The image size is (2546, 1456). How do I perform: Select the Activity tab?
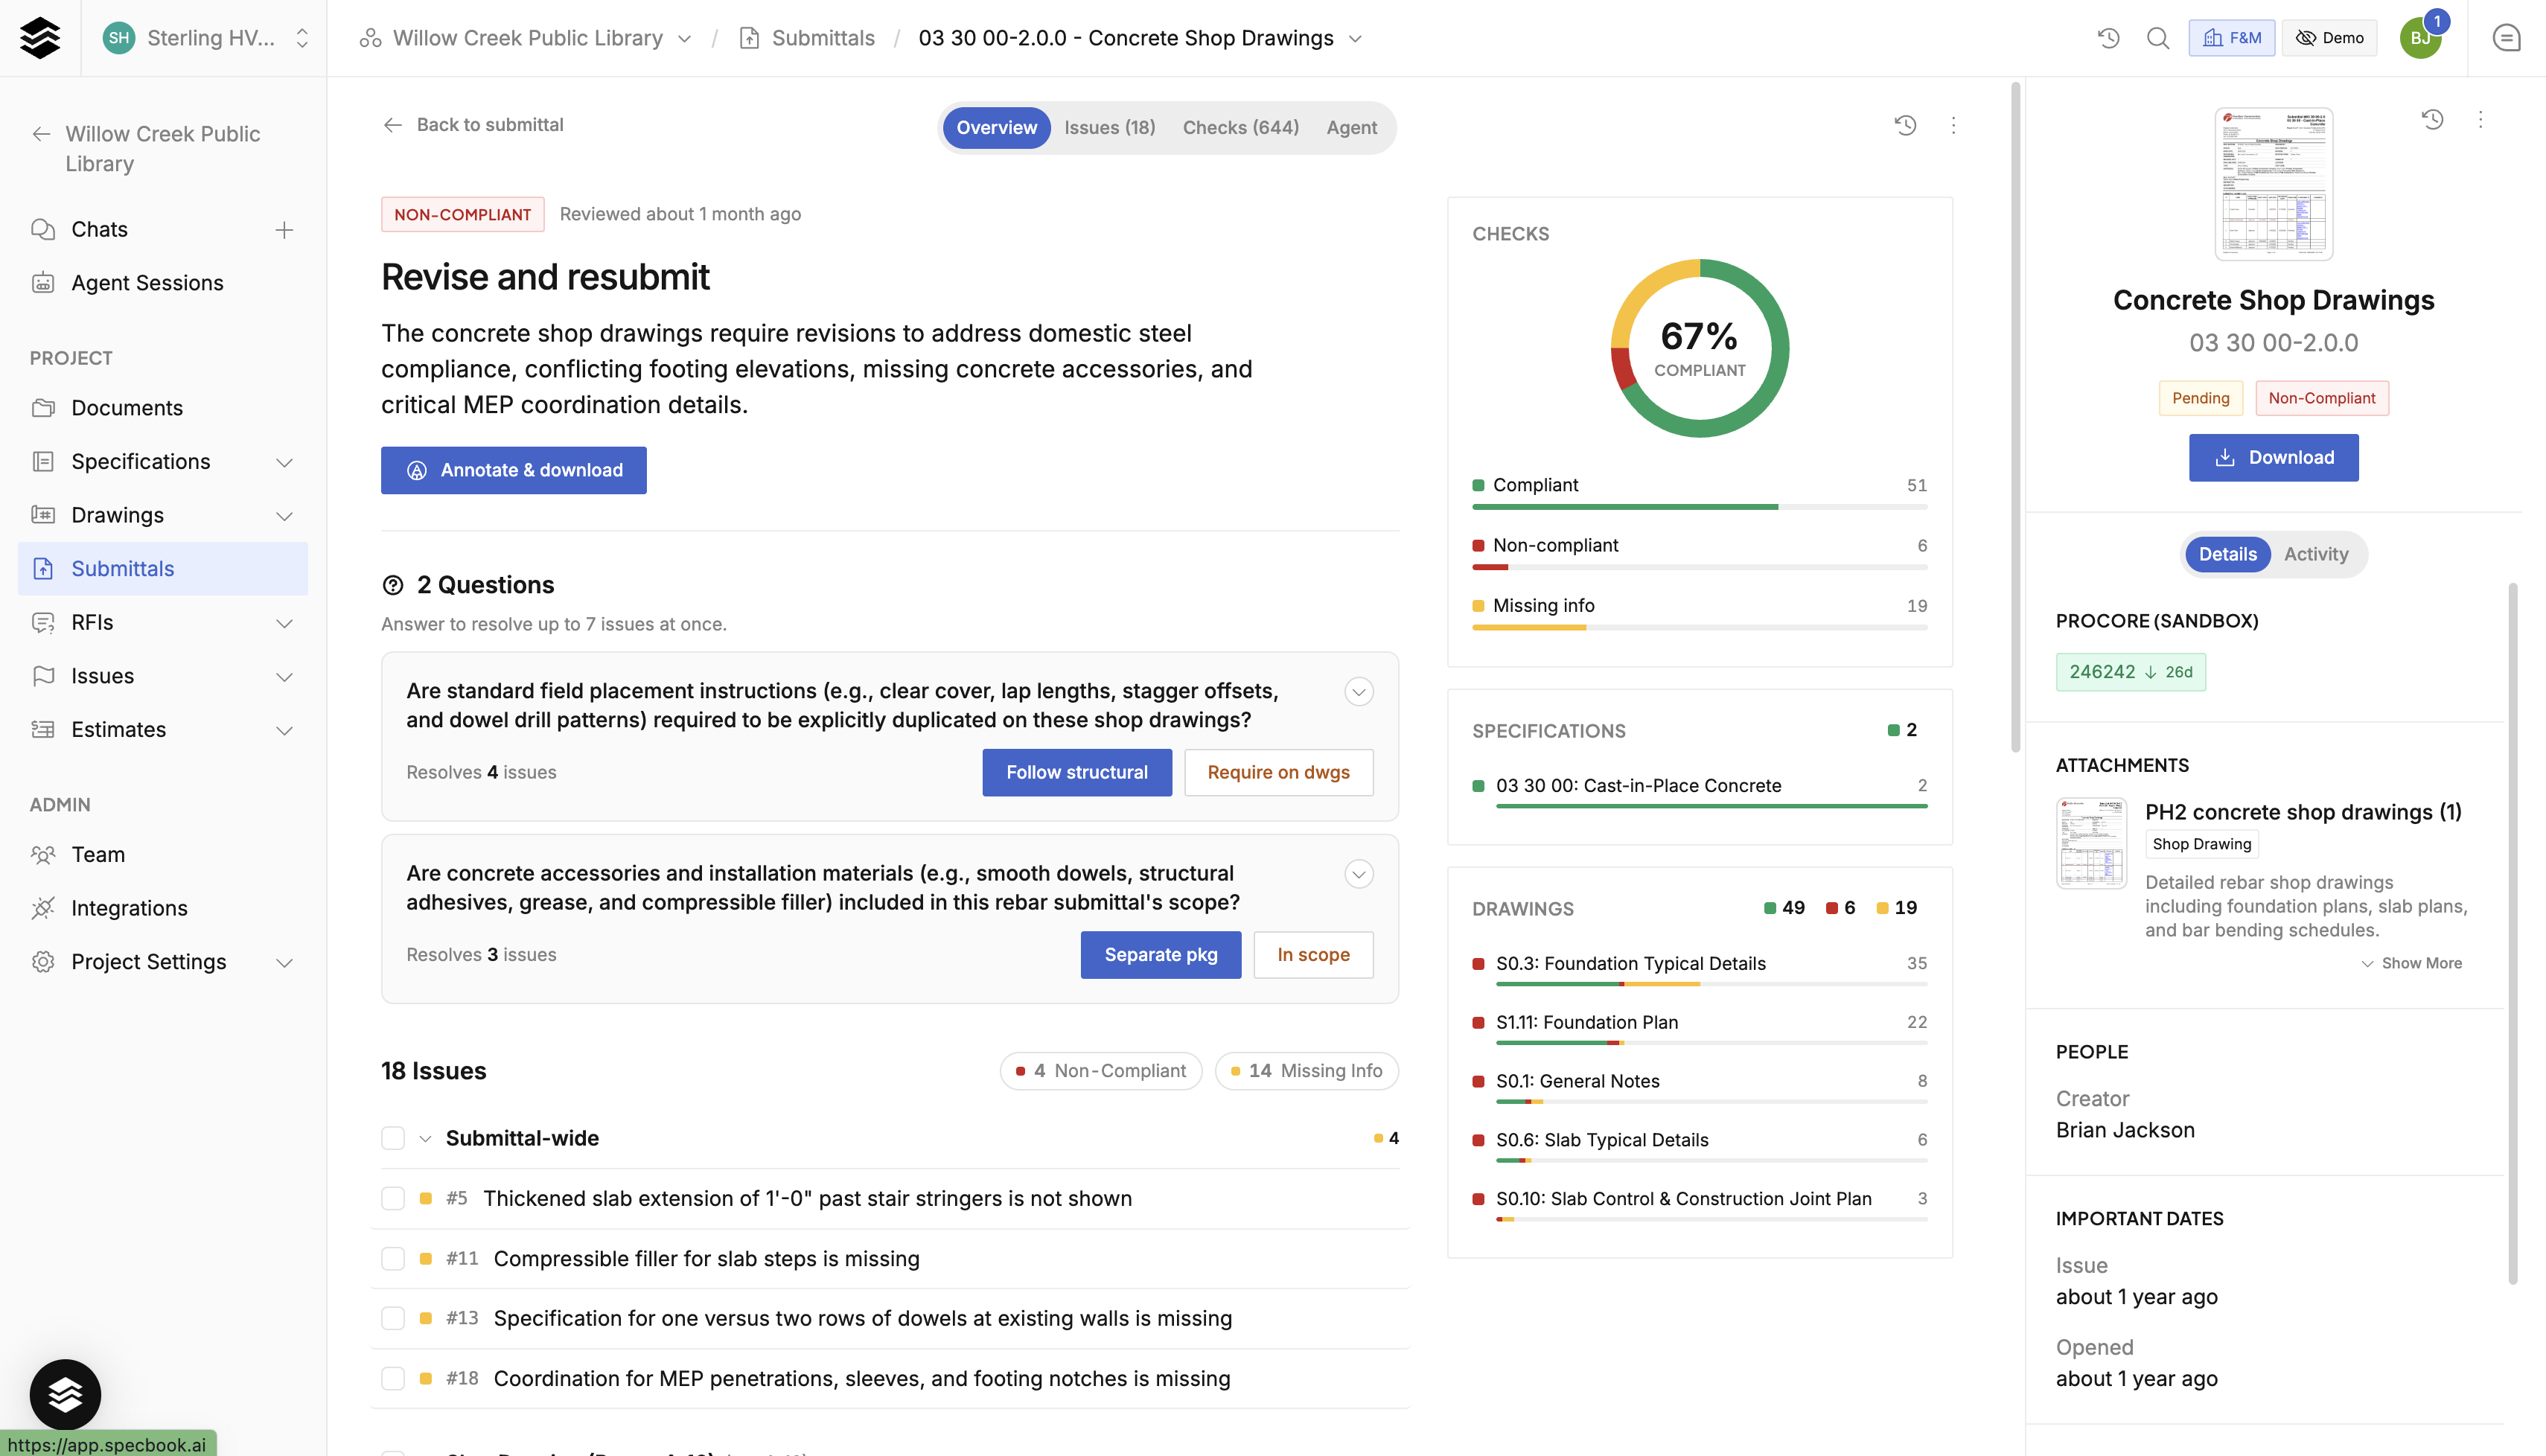2315,554
